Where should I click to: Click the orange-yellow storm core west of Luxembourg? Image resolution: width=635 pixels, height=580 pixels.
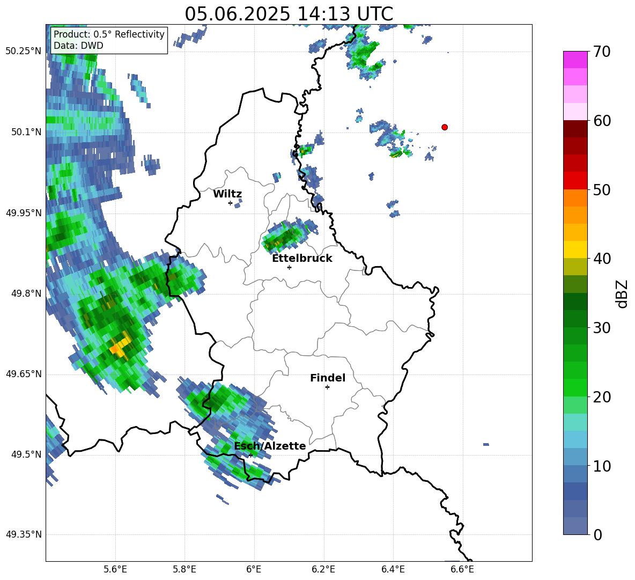coord(120,345)
